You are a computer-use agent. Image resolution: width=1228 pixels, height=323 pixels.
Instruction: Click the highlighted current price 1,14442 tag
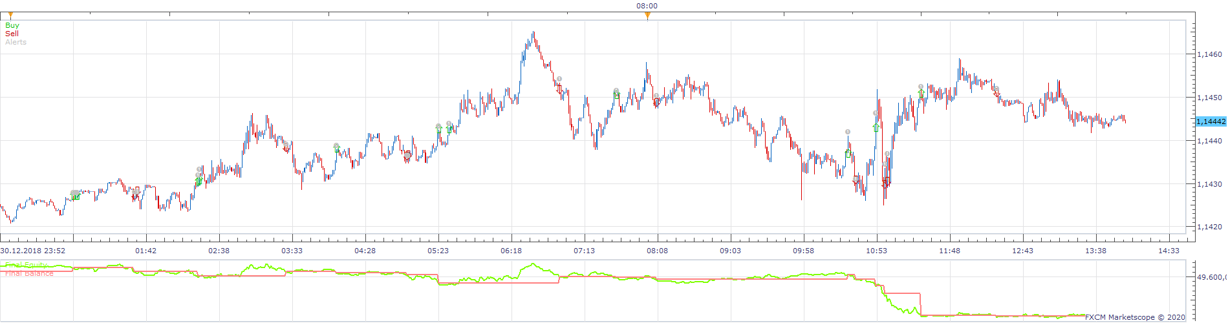1211,121
